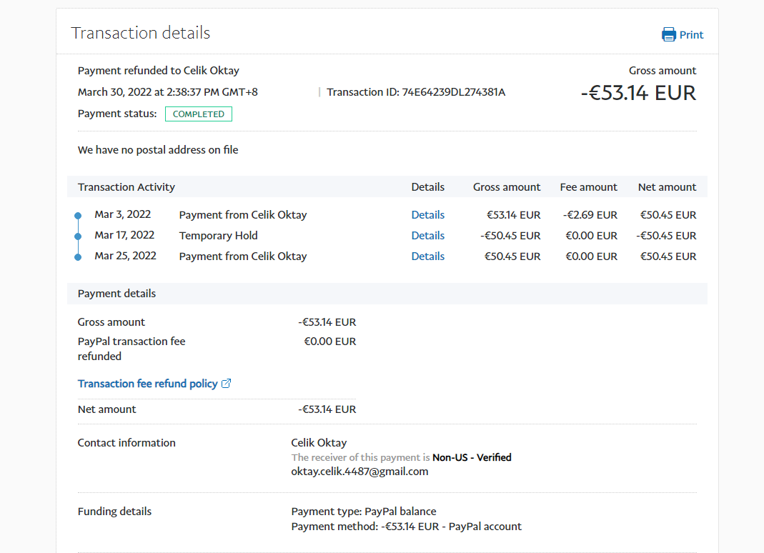The image size is (764, 553).
Task: Open the external-link icon beside refund policy
Action: [227, 384]
